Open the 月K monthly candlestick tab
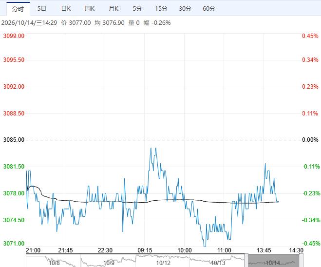Viewport: 321px width, 267px height. pos(113,9)
